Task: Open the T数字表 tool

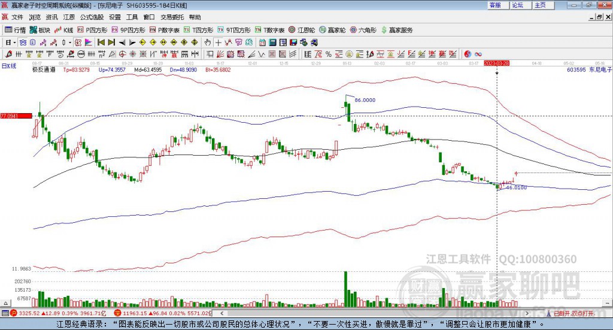Action: click(269, 30)
